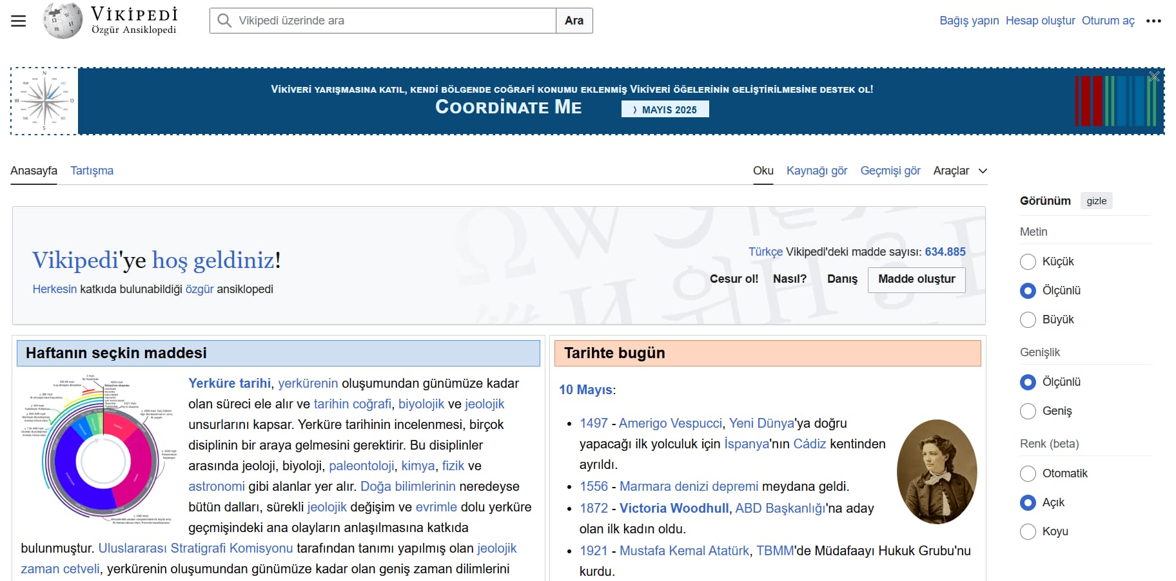Click the Türkçe link

[x=765, y=252]
